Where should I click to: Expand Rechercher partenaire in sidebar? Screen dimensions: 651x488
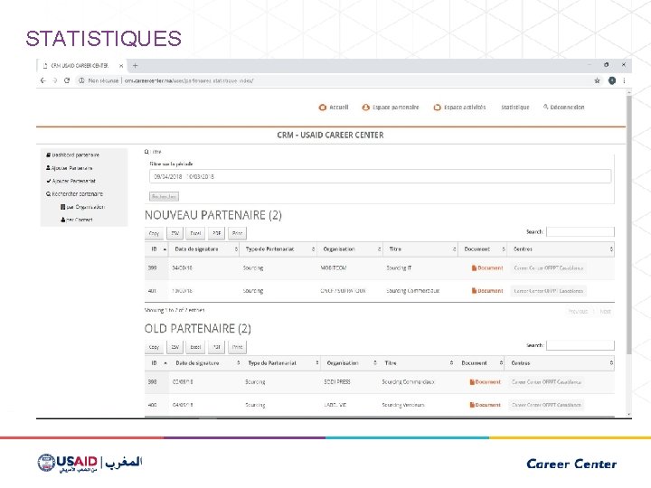pyautogui.click(x=74, y=193)
